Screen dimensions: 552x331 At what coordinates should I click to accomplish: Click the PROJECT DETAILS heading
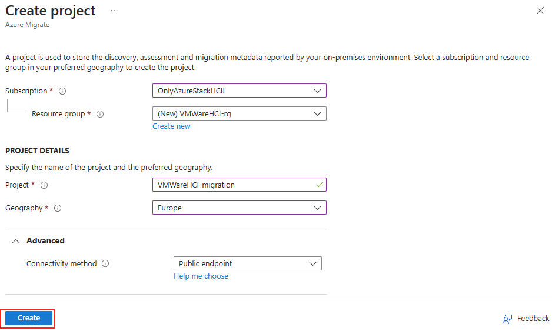[37, 151]
